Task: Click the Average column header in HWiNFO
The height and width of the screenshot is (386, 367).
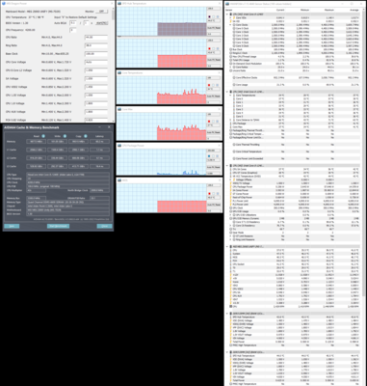Action: point(354,10)
